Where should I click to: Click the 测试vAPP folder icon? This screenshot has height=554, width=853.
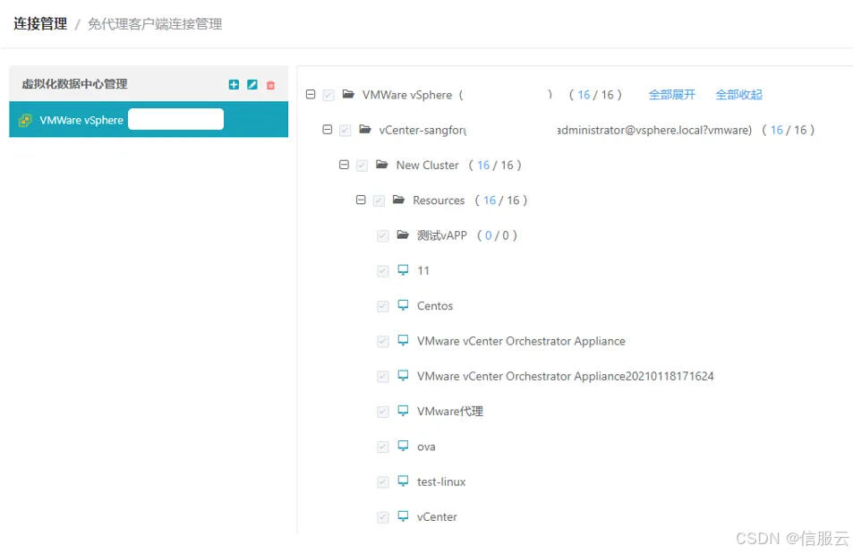click(403, 235)
